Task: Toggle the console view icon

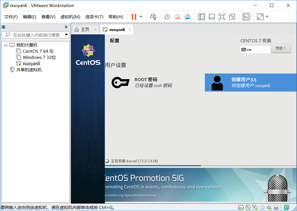Action: (x=246, y=17)
